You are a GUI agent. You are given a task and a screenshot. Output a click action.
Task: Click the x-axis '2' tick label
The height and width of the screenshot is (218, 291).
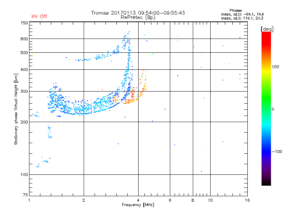coord(84,200)
